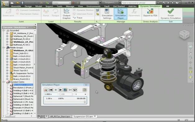Open the Dynamic Simulation browser dropdown
This screenshot has height=122, width=195.
pyautogui.click(x=28, y=27)
